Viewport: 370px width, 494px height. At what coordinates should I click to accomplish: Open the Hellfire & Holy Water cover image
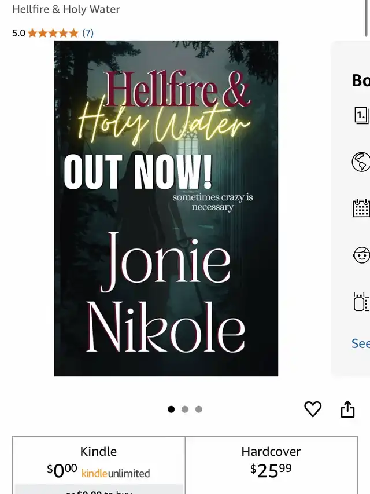pyautogui.click(x=166, y=208)
